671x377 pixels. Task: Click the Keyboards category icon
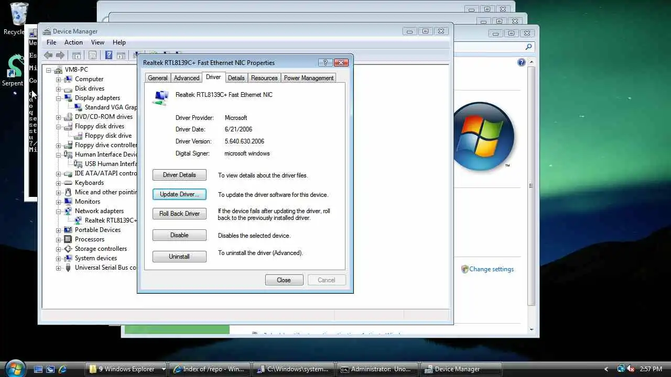(68, 183)
